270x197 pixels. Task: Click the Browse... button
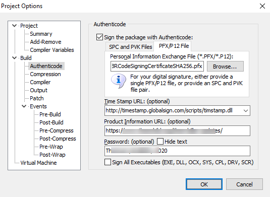(225, 67)
